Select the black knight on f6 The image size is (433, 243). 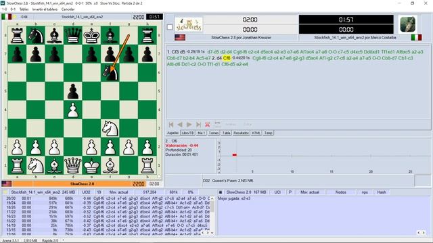pos(110,73)
